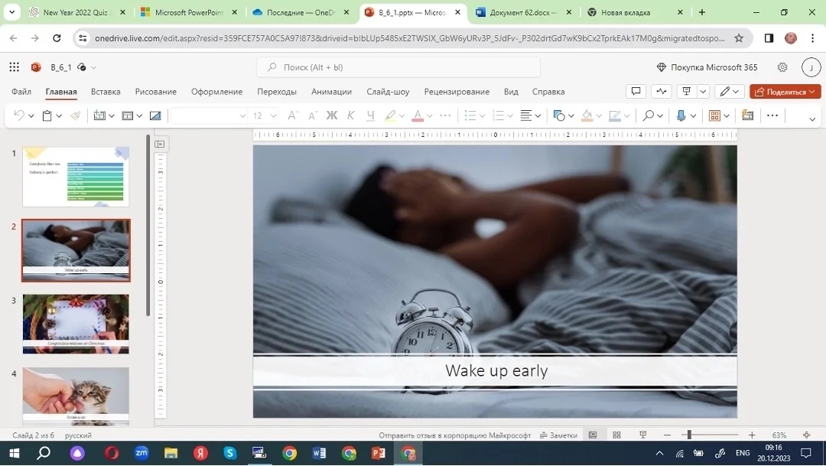Open the font size dropdown
The width and height of the screenshot is (826, 466).
pos(265,116)
